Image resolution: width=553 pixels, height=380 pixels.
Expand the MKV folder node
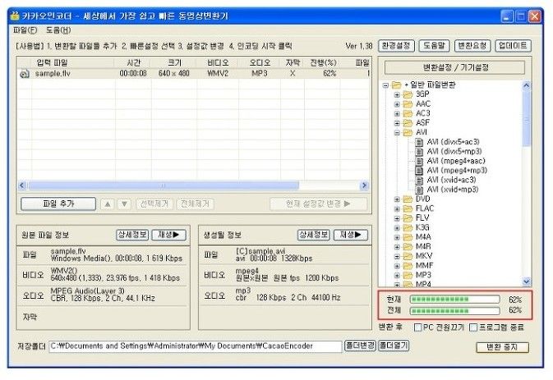coord(397,256)
